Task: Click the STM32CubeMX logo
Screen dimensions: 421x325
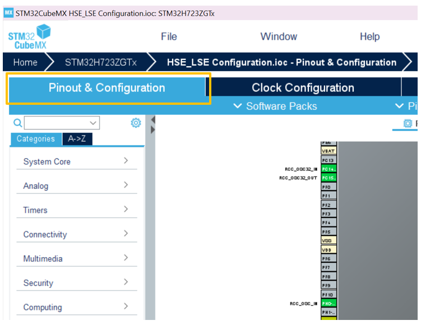Action: [30, 37]
